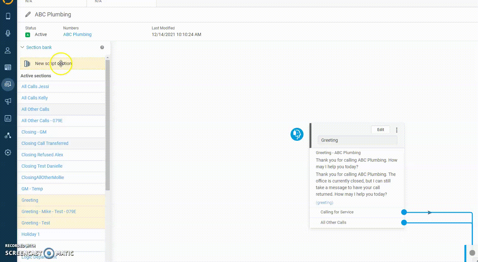Open the bar chart reports icon
478x262 pixels.
pyautogui.click(x=8, y=118)
